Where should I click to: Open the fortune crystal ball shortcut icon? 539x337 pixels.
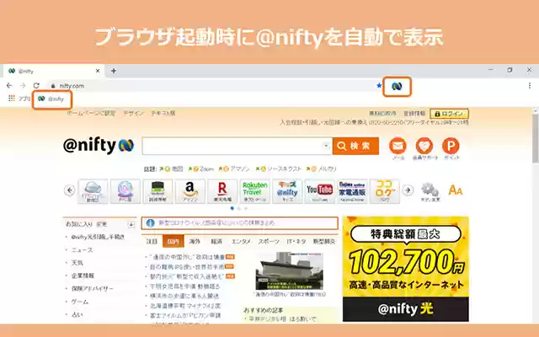pyautogui.click(x=125, y=191)
